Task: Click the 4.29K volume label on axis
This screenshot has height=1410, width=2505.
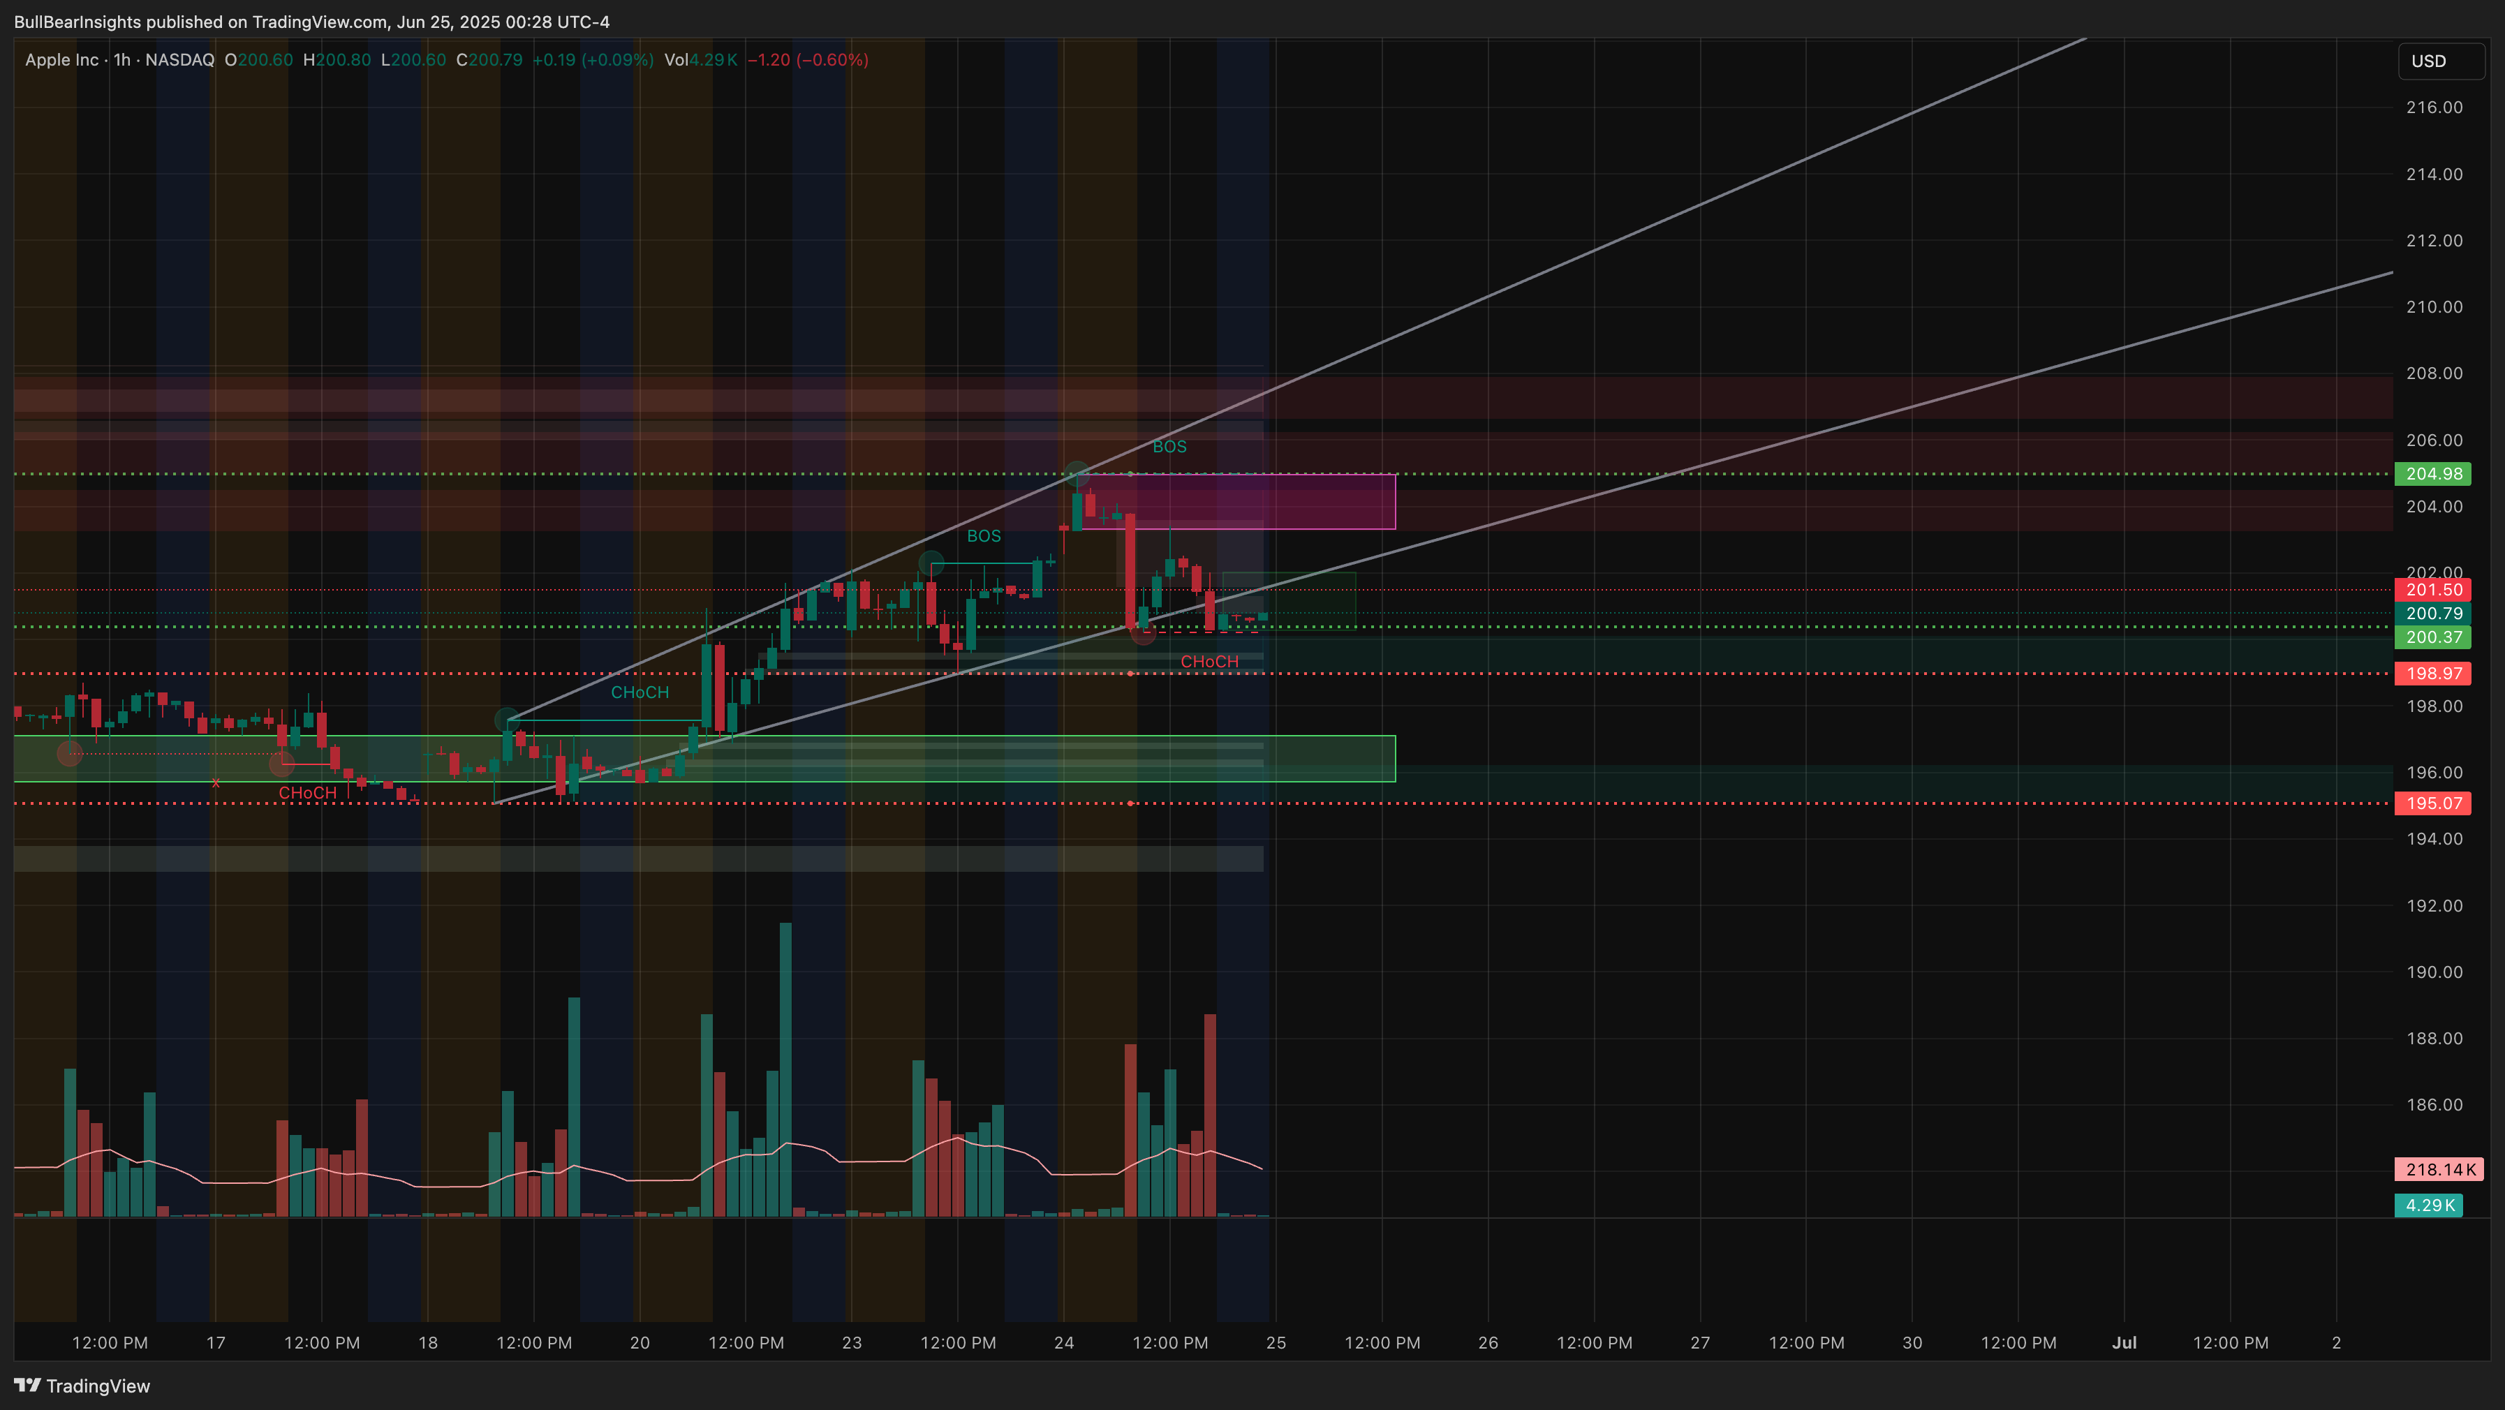Action: (x=2428, y=1205)
